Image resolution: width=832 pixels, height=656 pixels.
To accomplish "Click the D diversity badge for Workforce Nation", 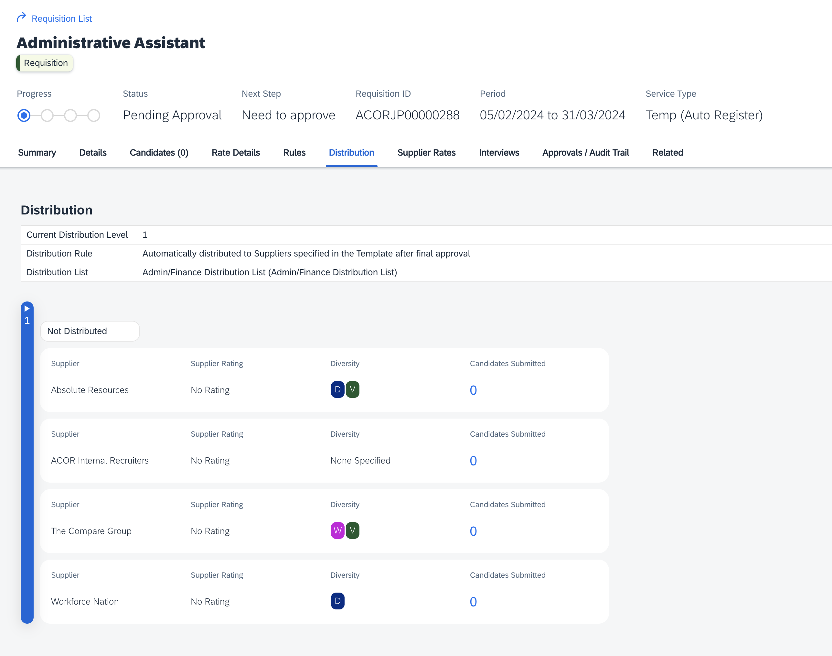I will 338,601.
